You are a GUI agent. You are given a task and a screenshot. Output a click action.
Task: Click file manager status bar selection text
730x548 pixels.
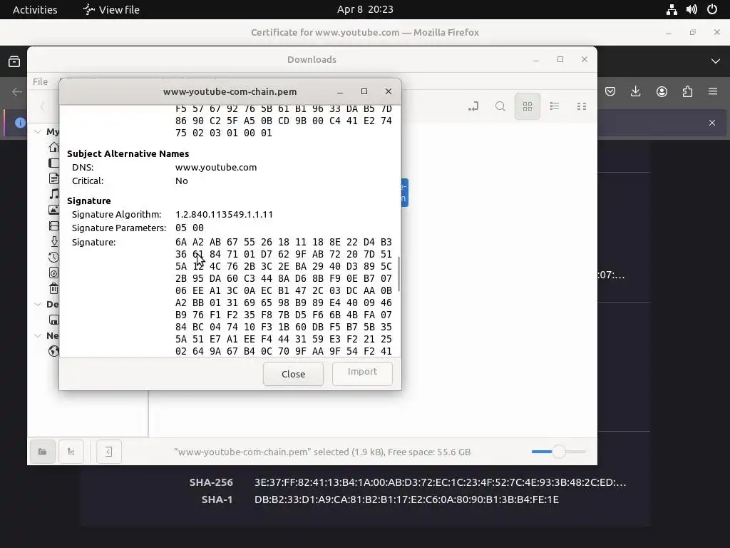click(x=322, y=452)
